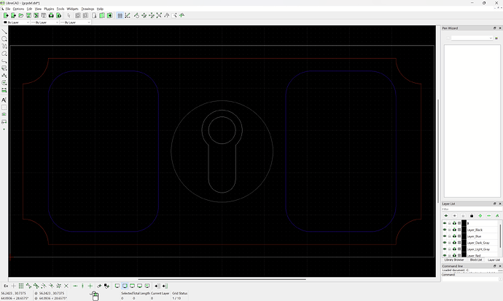Open the File menu
The height and width of the screenshot is (301, 503).
tap(8, 9)
